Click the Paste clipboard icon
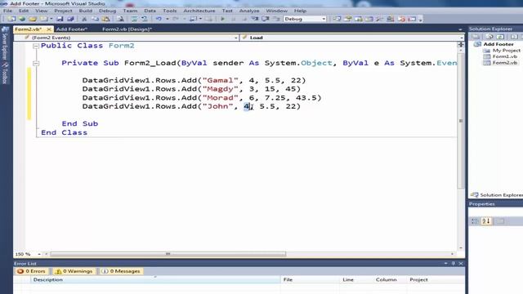The width and height of the screenshot is (523, 294). click(x=105, y=19)
